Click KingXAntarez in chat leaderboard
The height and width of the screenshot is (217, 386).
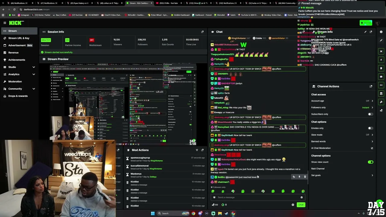pos(239,38)
